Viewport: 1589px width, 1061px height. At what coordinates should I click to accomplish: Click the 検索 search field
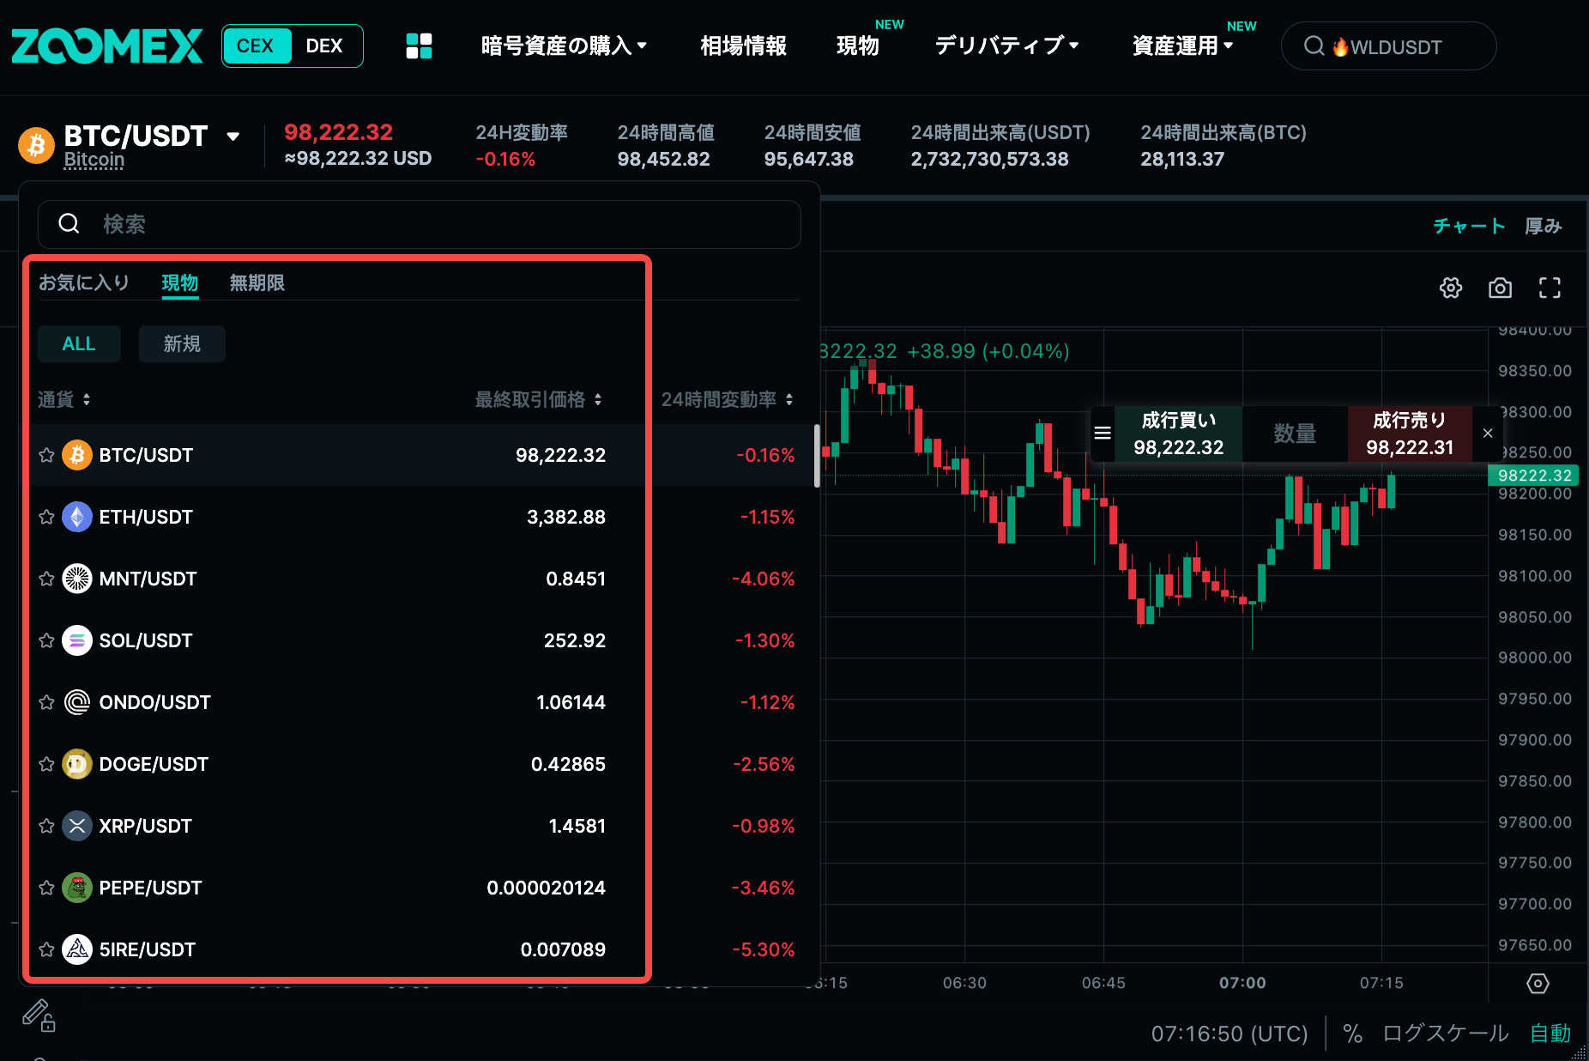coord(419,224)
